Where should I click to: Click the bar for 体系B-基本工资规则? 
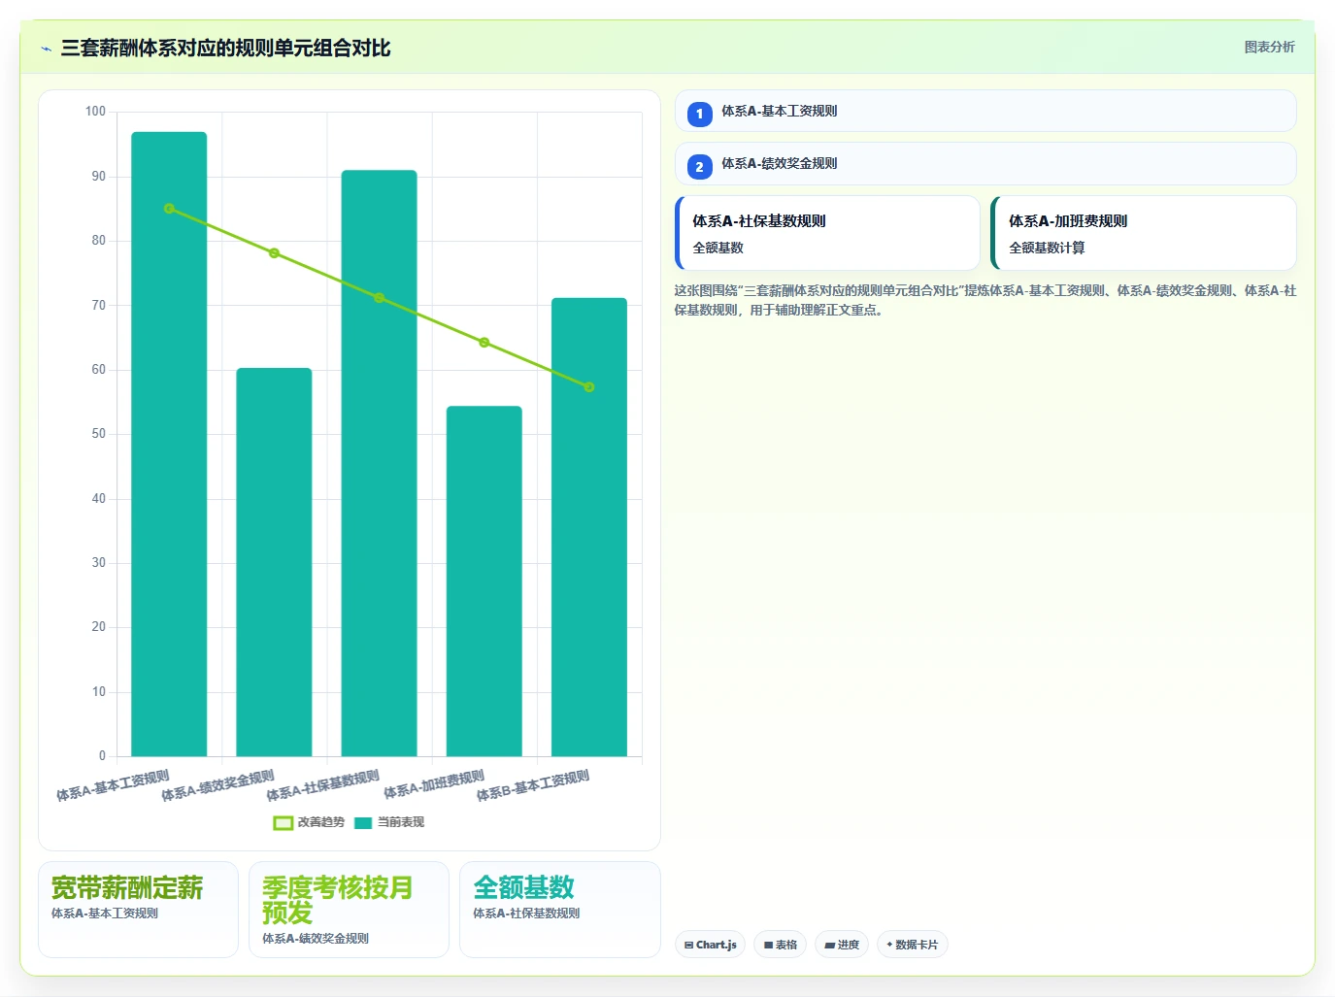589,527
